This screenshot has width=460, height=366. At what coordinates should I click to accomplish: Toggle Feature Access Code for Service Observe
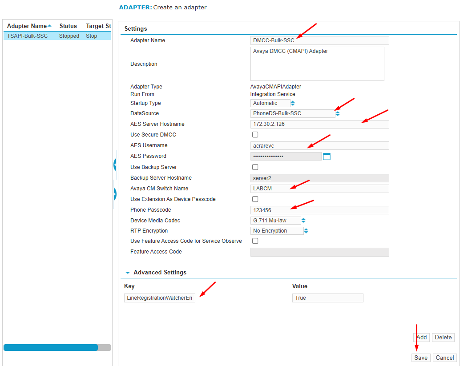coord(255,241)
